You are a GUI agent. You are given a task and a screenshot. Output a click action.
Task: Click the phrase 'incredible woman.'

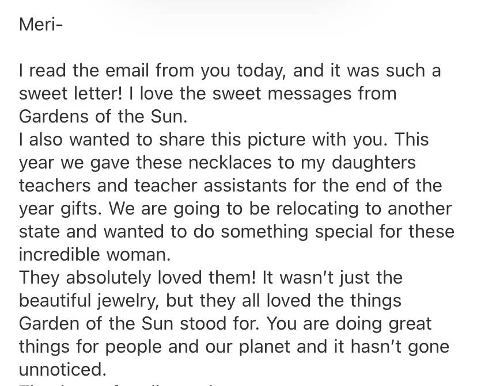click(95, 254)
